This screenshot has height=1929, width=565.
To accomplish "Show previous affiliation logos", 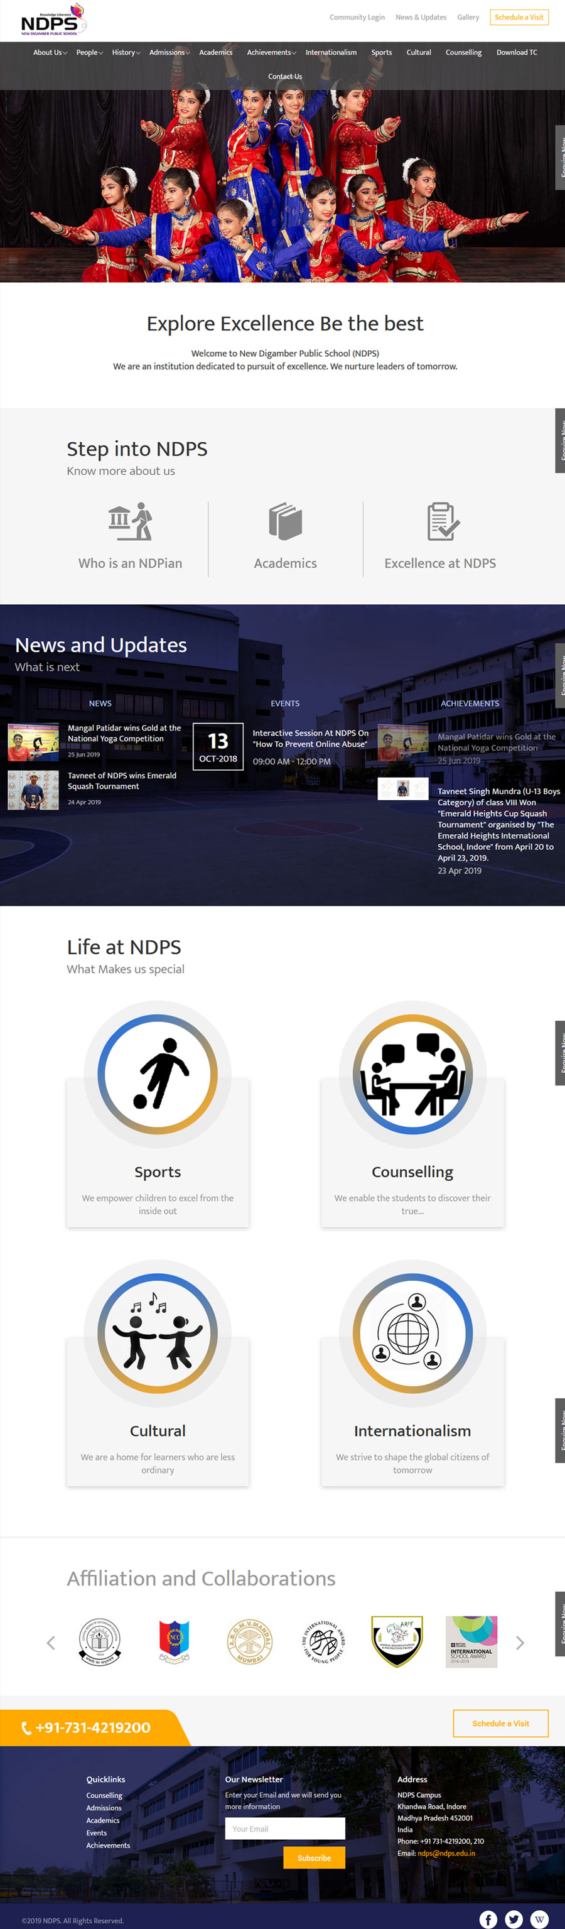I will 51,1642.
